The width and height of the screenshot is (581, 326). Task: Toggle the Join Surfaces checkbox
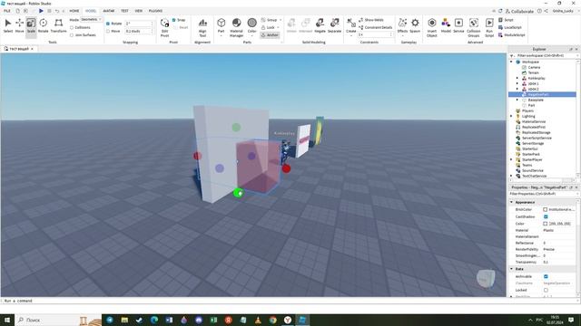(x=72, y=35)
